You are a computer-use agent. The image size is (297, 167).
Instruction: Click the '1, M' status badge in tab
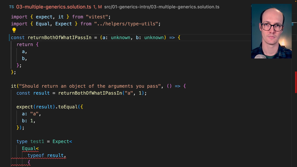(97, 7)
